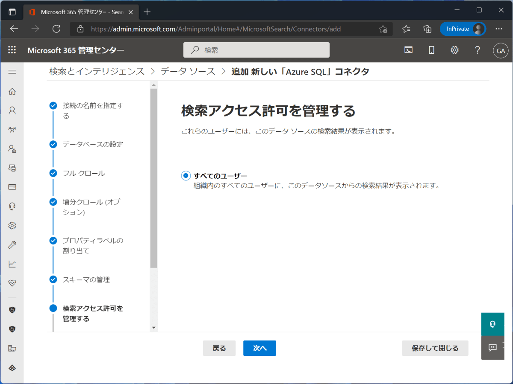The width and height of the screenshot is (513, 384).
Task: Open Help question mark icon
Action: tap(478, 50)
